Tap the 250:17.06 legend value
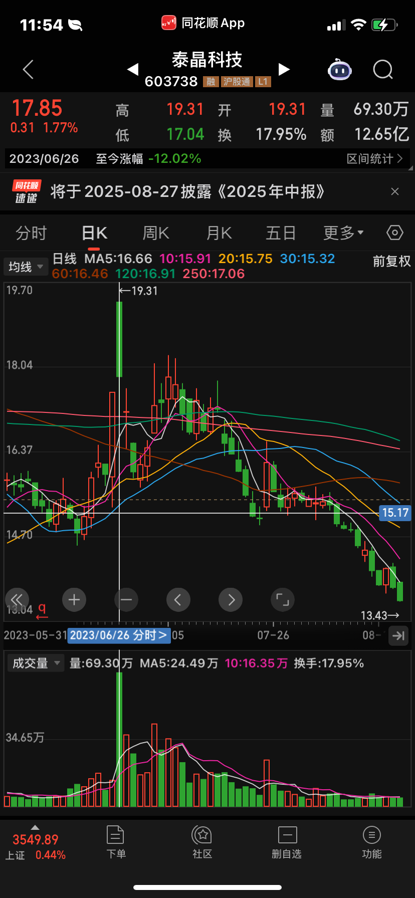This screenshot has height=898, width=415. (x=214, y=274)
